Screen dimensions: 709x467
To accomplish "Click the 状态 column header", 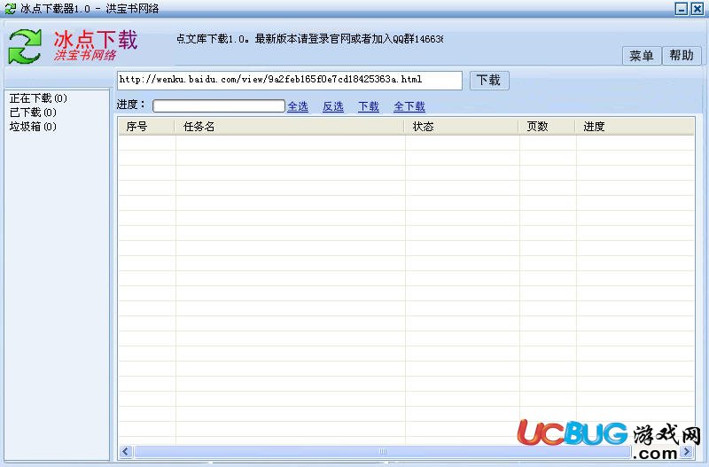I will coord(461,127).
